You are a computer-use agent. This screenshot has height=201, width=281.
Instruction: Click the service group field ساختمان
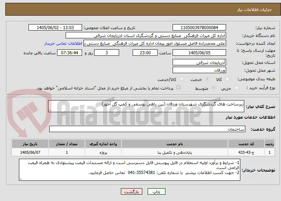click(147, 129)
